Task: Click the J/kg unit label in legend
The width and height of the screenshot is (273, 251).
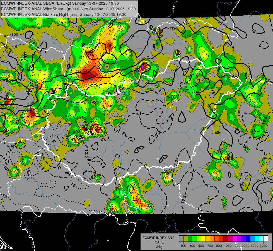Action: (159, 247)
